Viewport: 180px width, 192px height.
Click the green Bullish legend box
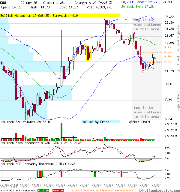coord(43,190)
